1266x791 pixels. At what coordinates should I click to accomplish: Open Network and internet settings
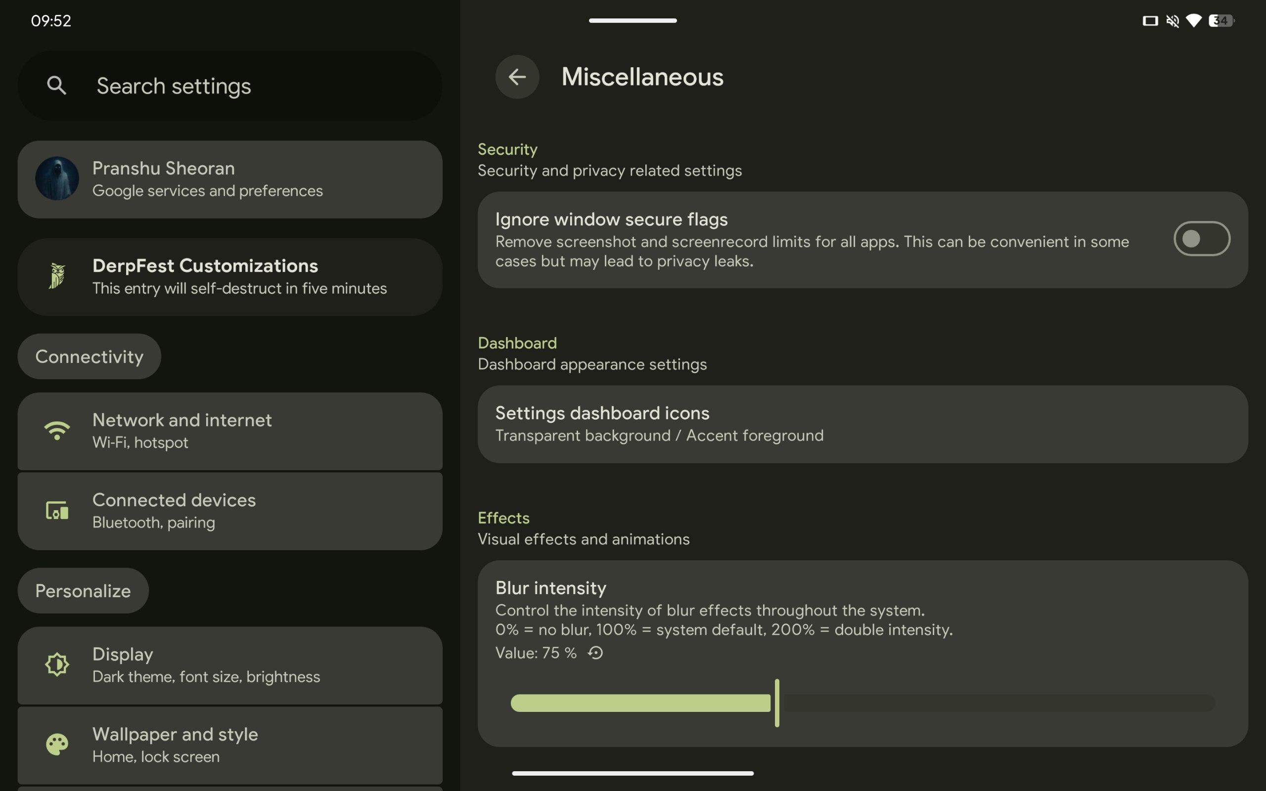tap(230, 431)
